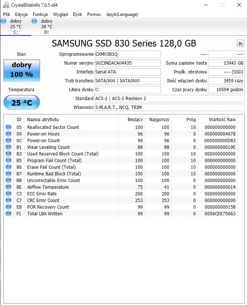The width and height of the screenshot is (247, 305).
Task: Click raw value 0006CEE75663
Action: pos(220,213)
